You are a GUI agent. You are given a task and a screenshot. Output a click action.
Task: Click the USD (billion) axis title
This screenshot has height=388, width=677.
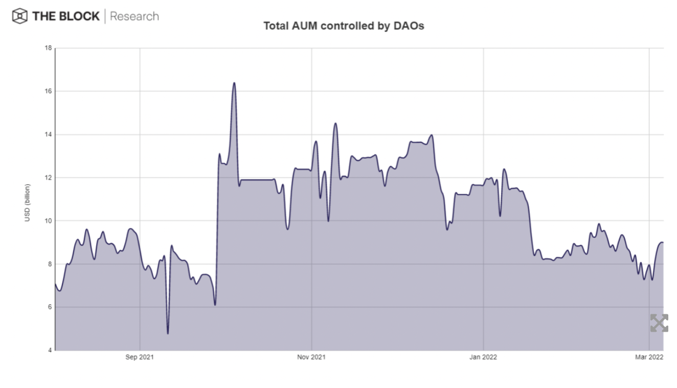pos(27,203)
